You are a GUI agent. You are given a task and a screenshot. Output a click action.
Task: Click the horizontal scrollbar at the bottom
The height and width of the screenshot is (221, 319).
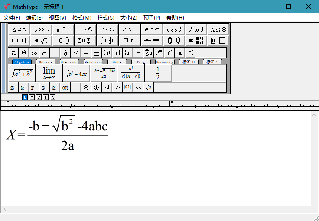click(x=156, y=209)
